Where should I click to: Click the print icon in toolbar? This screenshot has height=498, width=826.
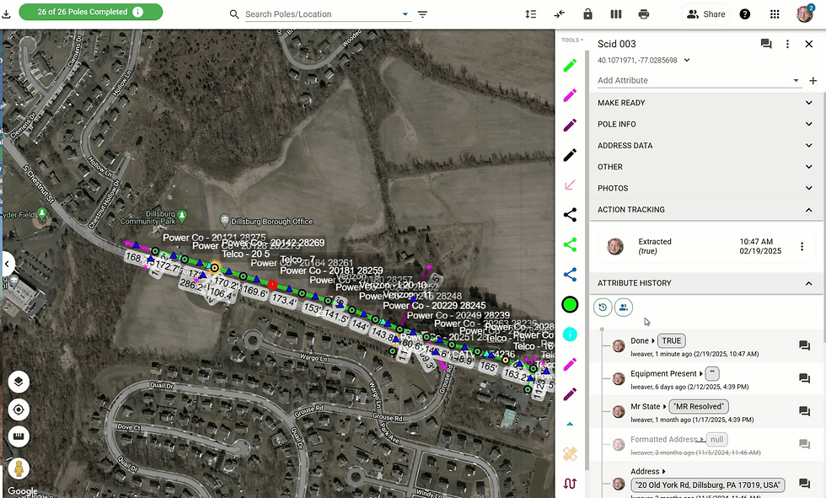click(x=644, y=14)
